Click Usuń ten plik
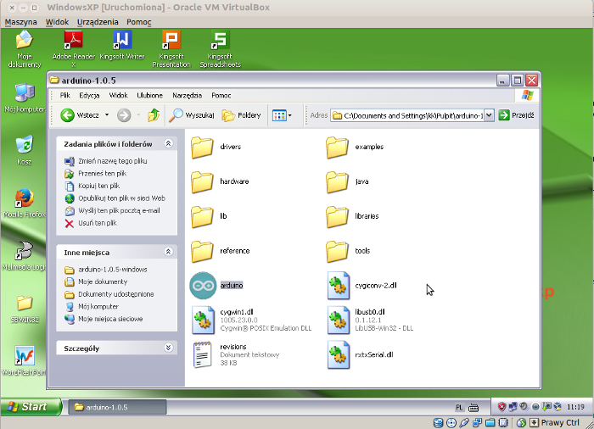Image resolution: width=594 pixels, height=429 pixels. [x=98, y=223]
